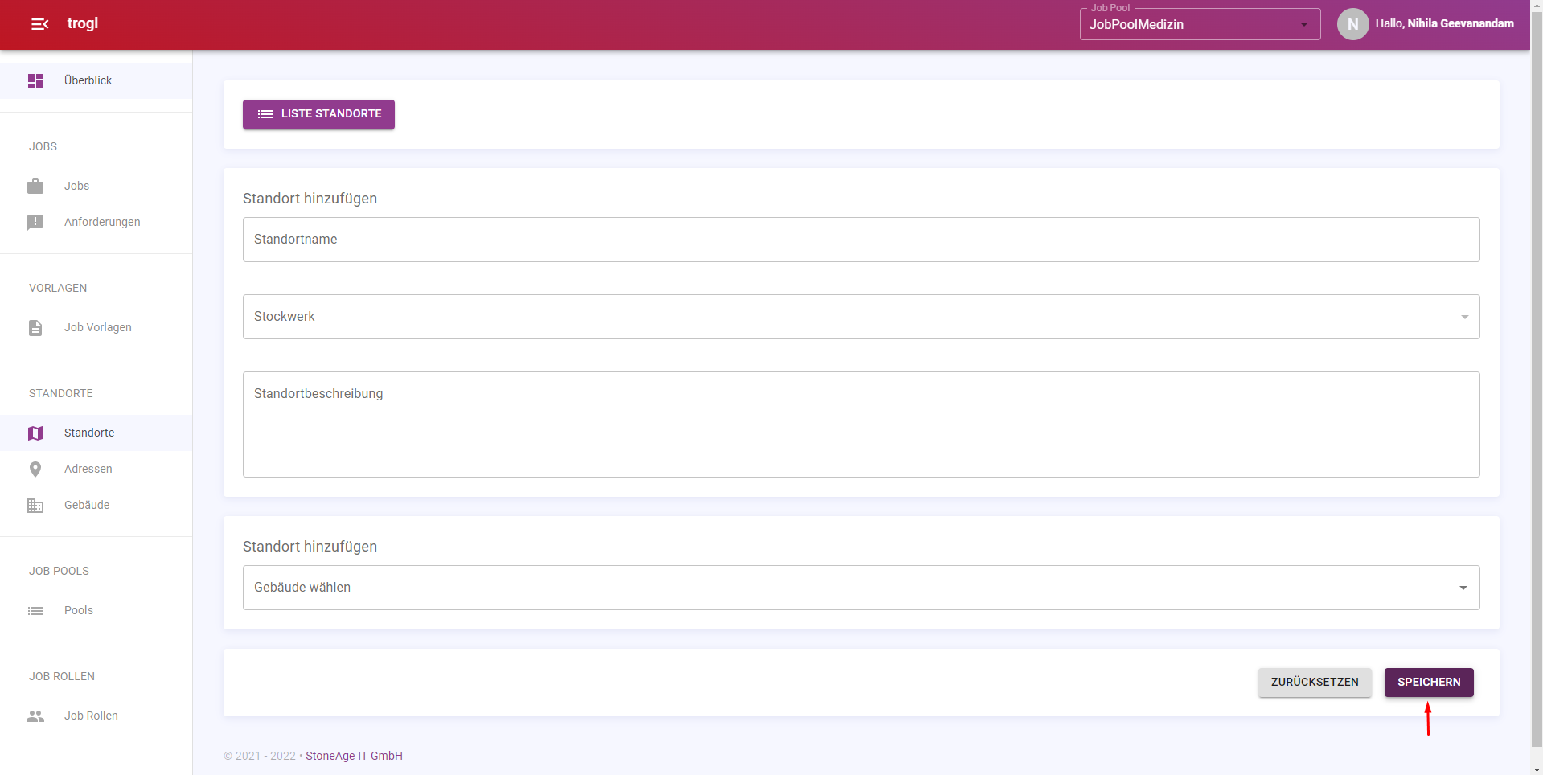Click the Jobs briefcase icon
1543x775 pixels.
coord(35,187)
